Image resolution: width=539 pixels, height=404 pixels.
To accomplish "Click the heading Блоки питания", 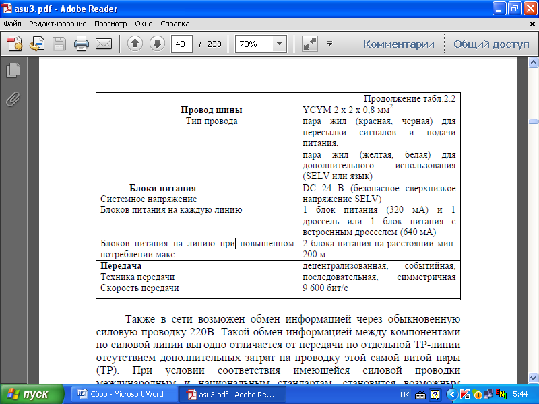I will point(162,189).
